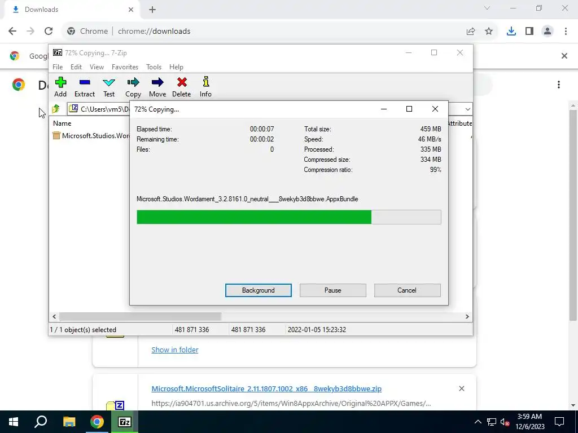Click the horizontal scrollbar thumb in 7-Zip
The height and width of the screenshot is (433, 578).
(x=140, y=317)
